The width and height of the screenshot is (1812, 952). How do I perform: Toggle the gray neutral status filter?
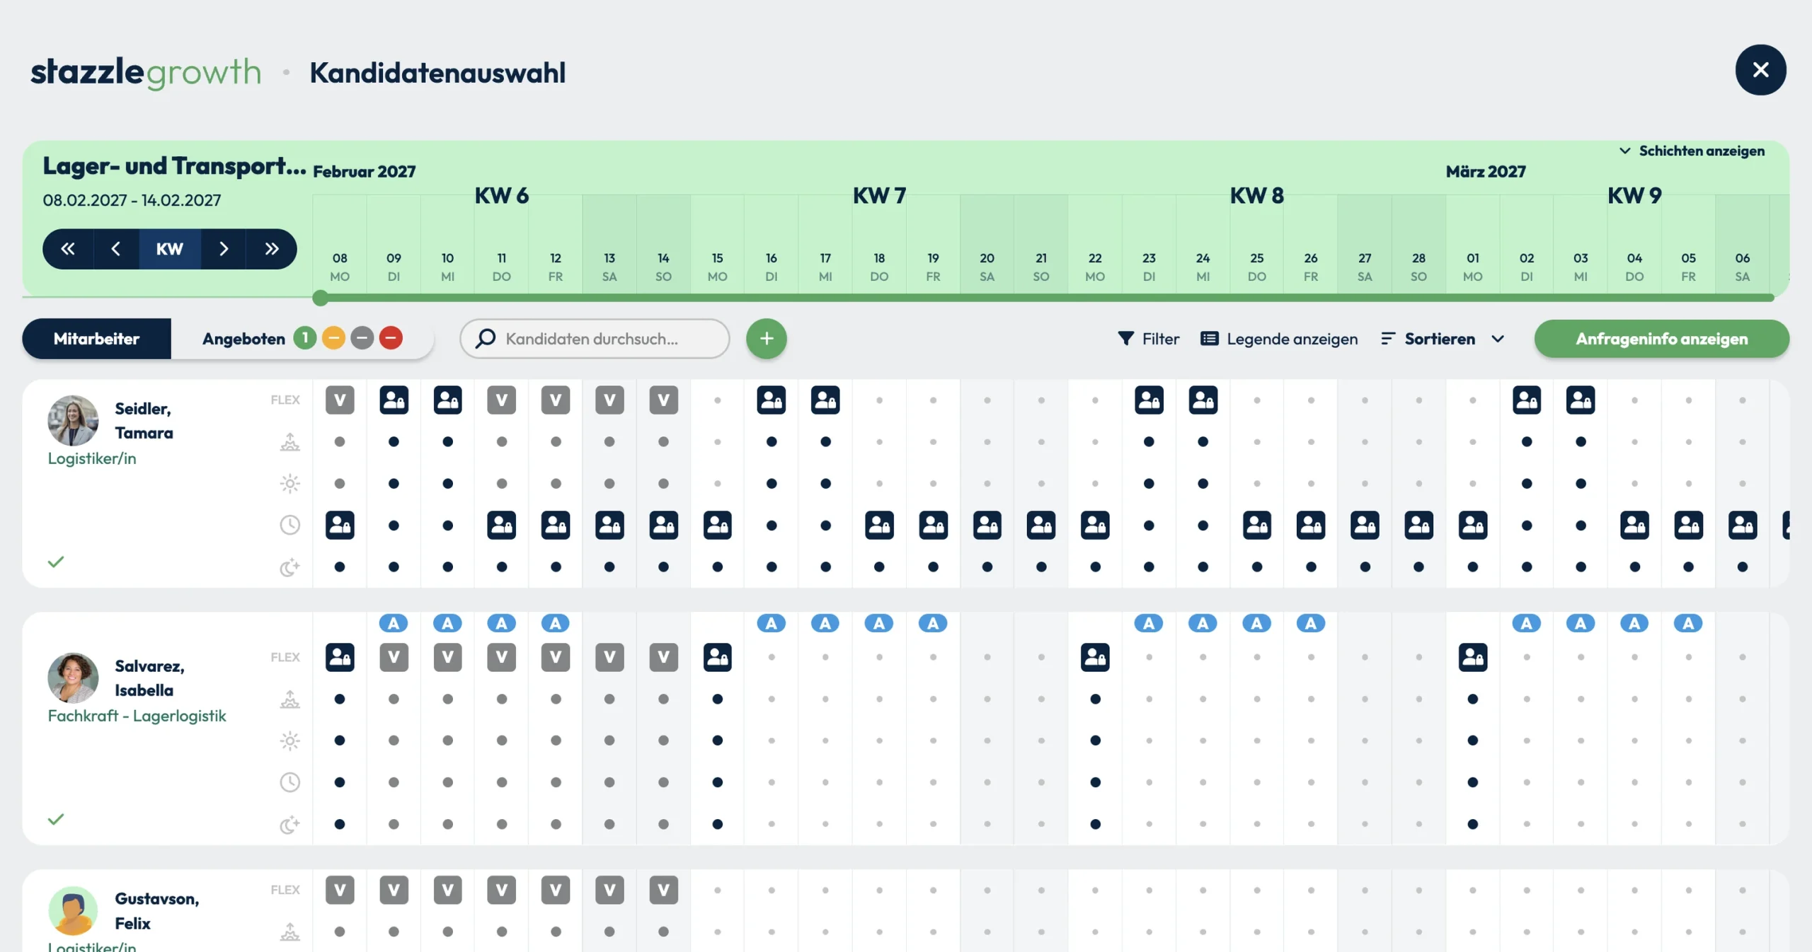[x=362, y=338]
